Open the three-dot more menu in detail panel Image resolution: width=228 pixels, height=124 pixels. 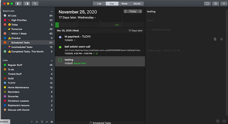tap(224, 121)
